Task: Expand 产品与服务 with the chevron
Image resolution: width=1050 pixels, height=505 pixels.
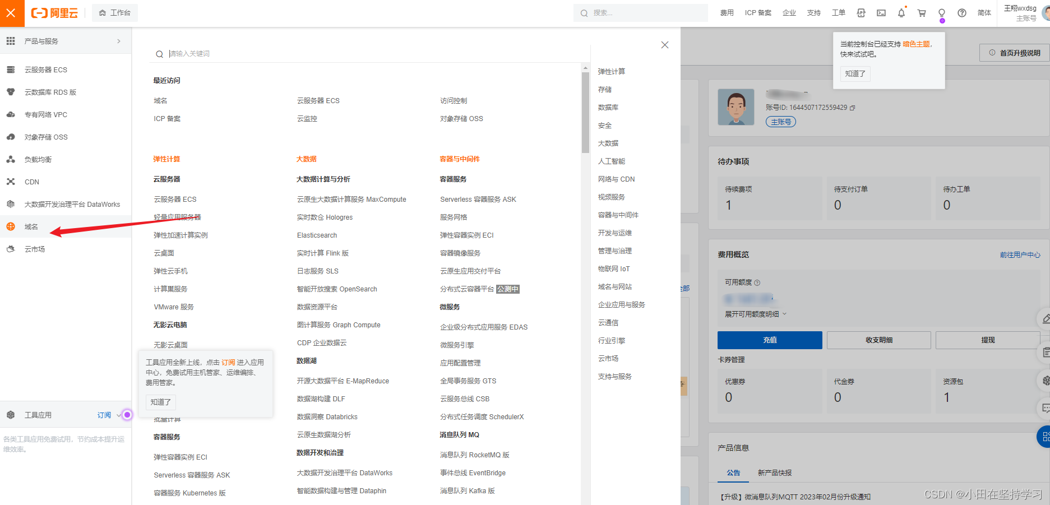Action: tap(119, 41)
